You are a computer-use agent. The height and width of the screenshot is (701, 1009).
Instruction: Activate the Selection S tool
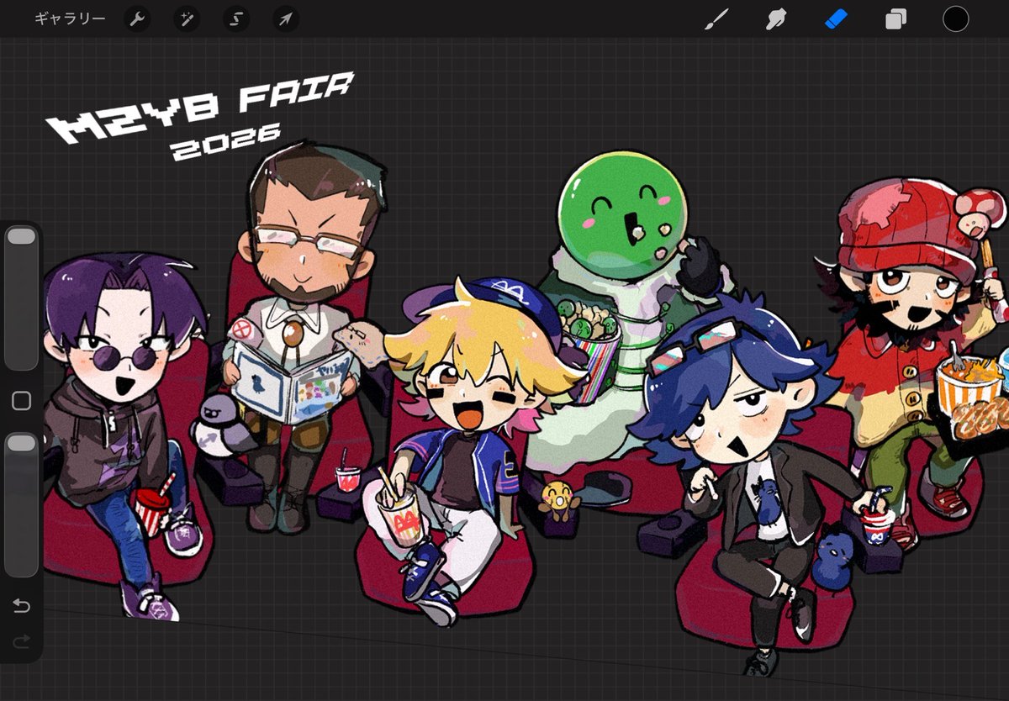[236, 18]
